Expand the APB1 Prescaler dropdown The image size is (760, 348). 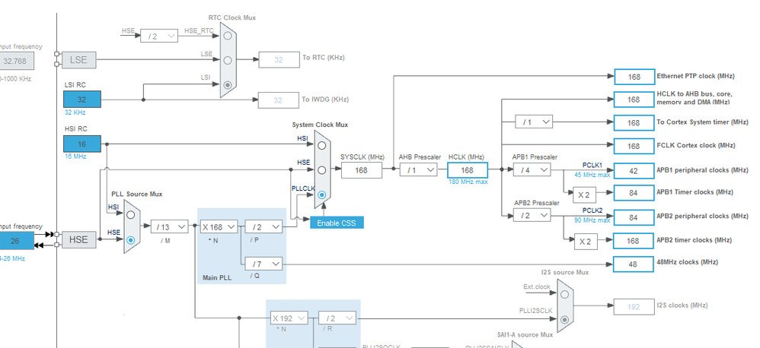[x=532, y=170]
